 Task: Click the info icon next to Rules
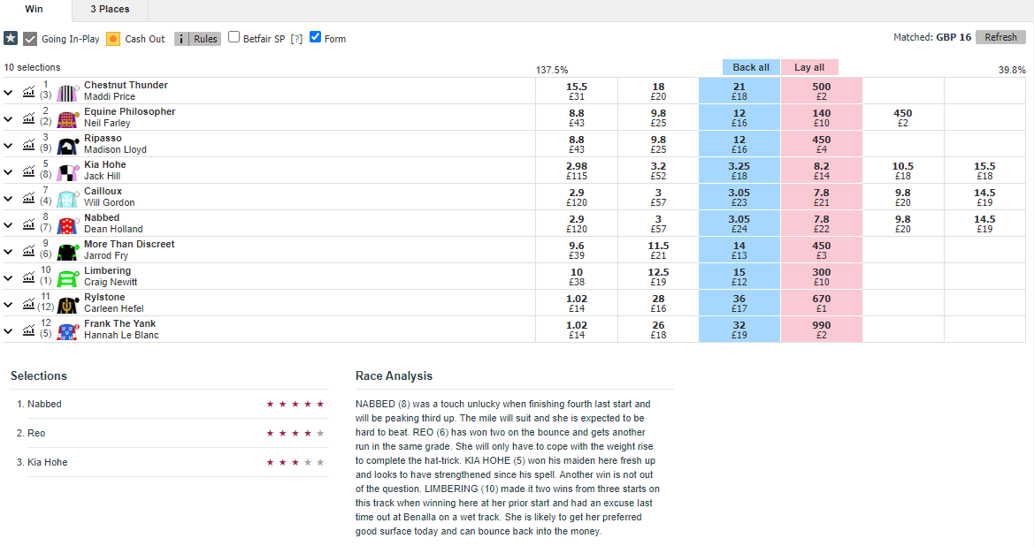pos(181,39)
